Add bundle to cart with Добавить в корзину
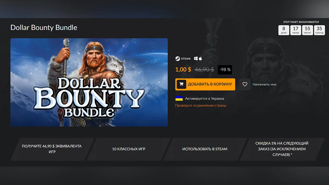Image resolution: width=329 pixels, height=185 pixels. point(205,84)
